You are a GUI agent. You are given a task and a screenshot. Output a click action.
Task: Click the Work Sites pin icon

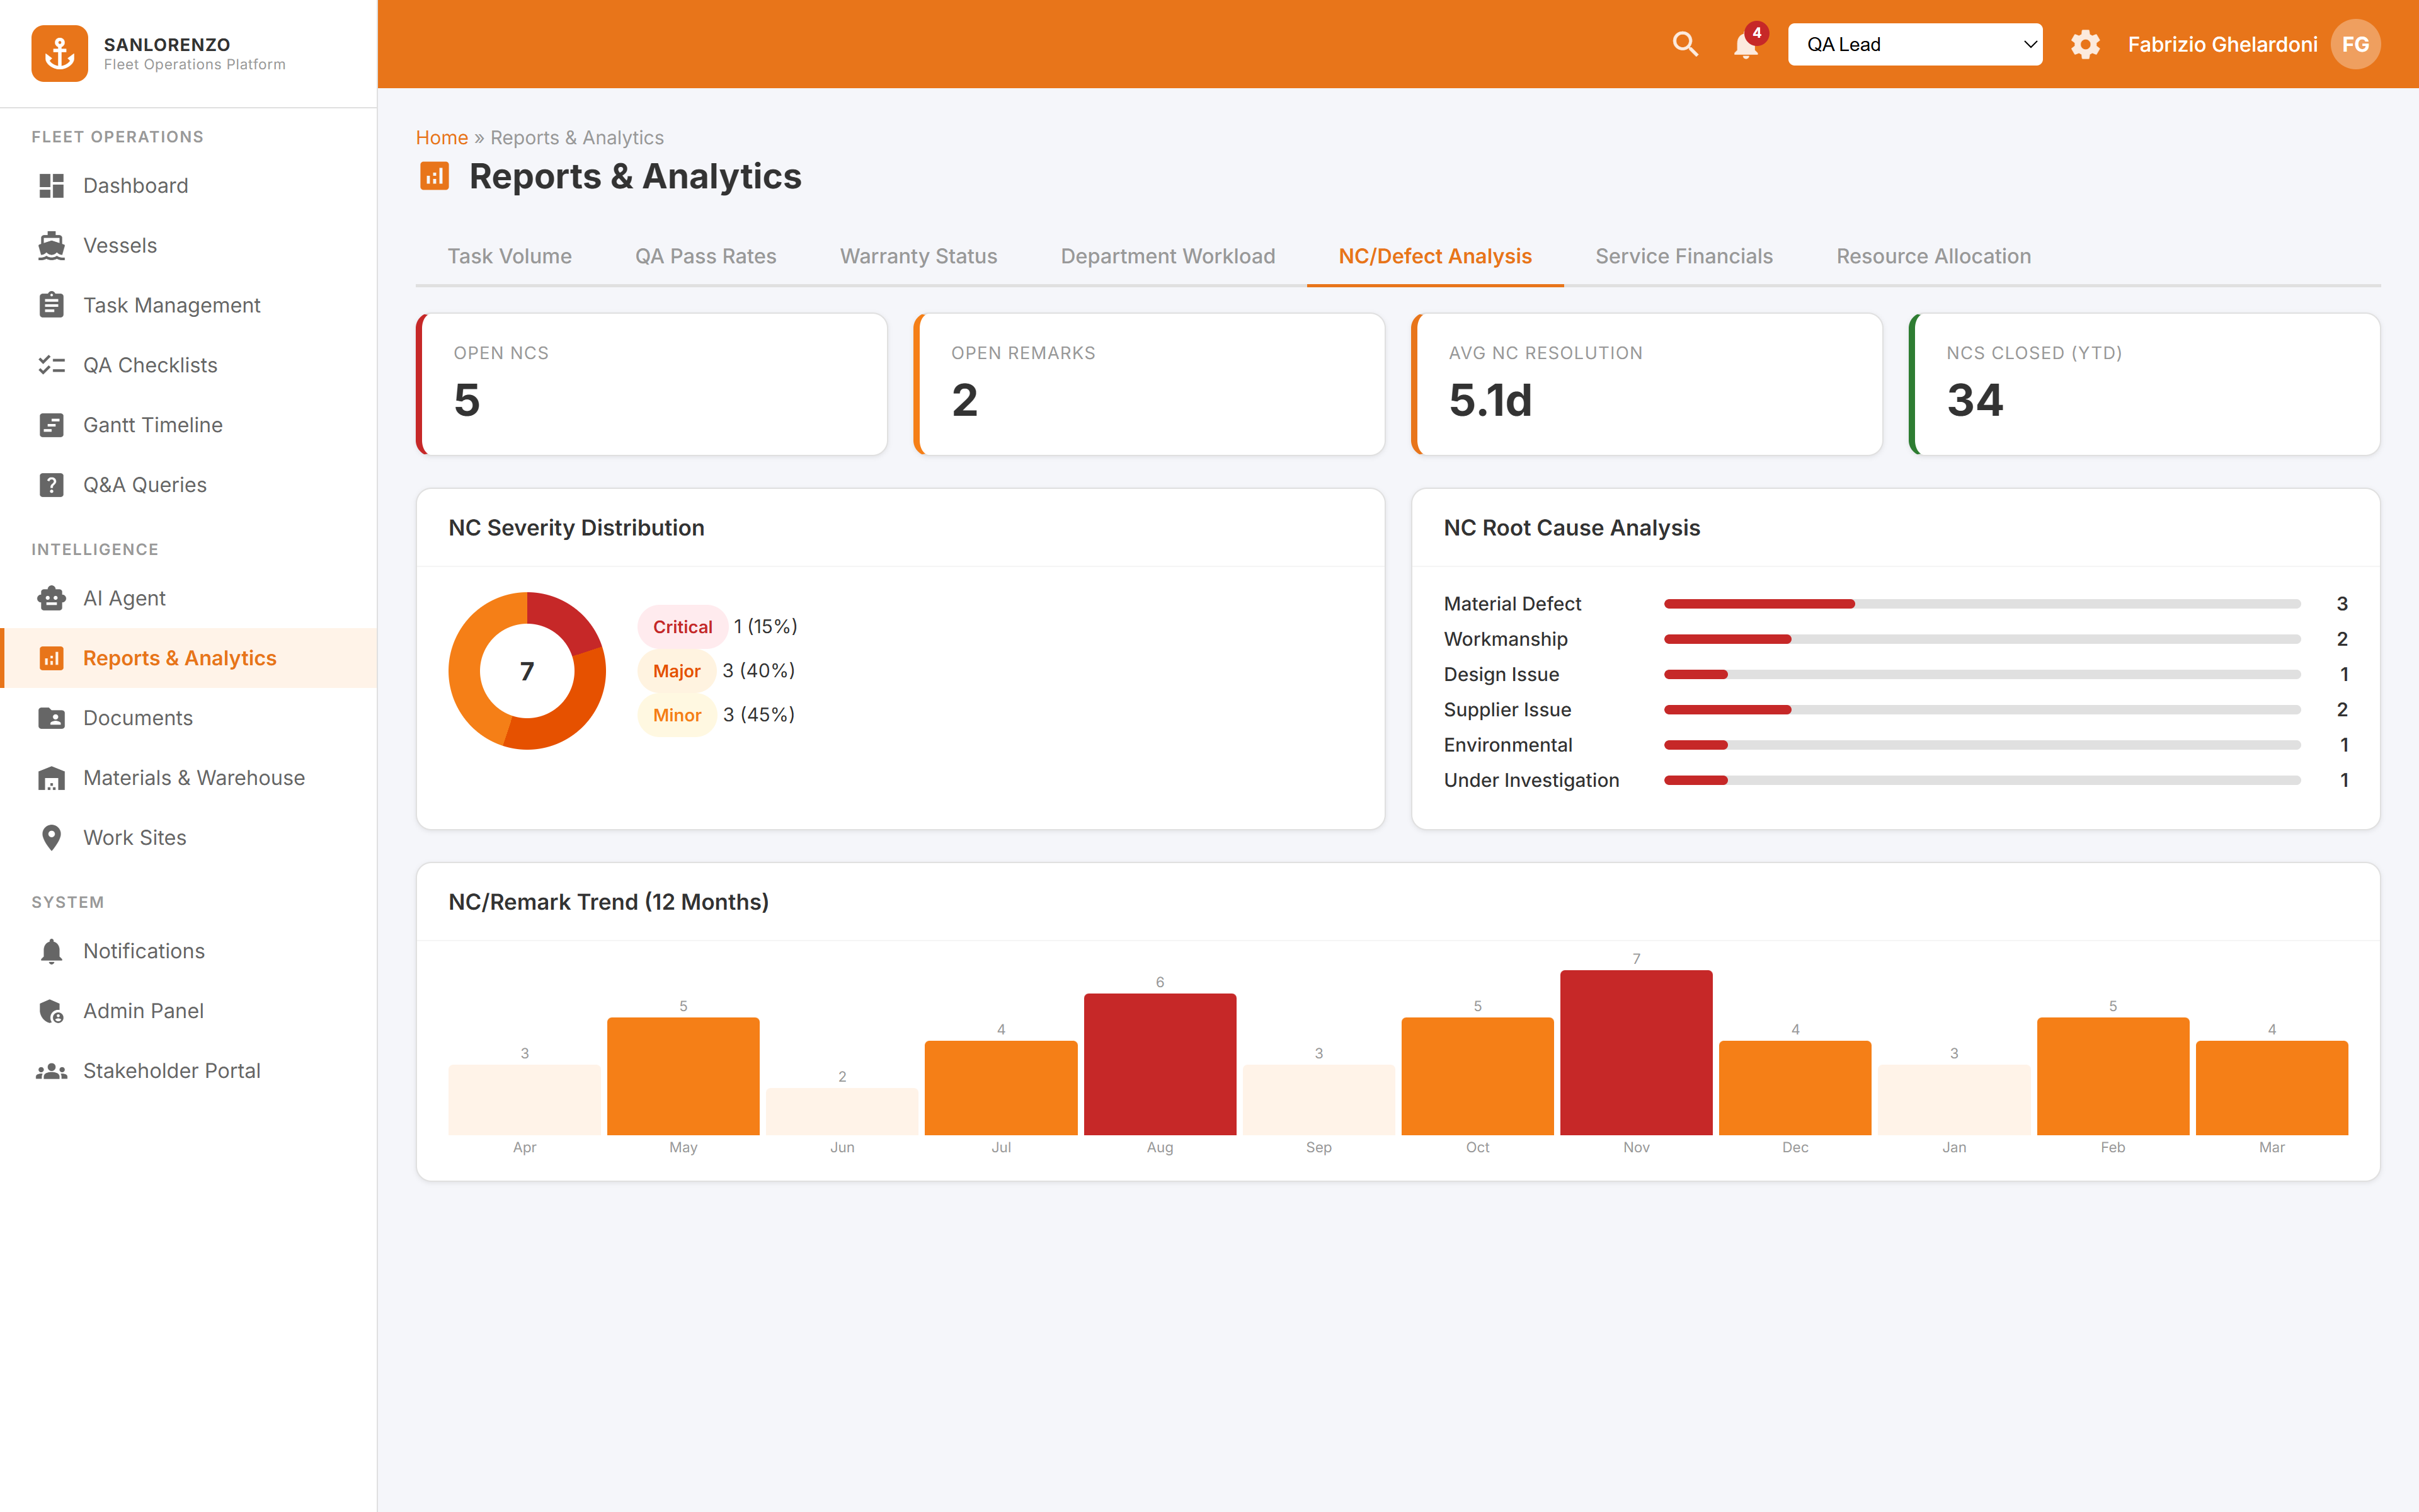(x=51, y=837)
